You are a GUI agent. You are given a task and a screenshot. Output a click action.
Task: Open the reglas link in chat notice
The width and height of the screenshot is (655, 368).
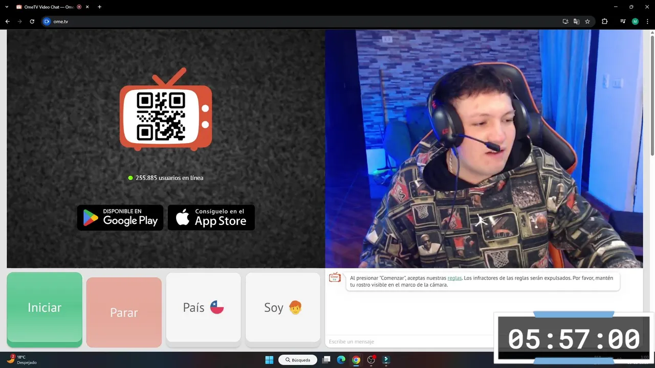[454, 278]
